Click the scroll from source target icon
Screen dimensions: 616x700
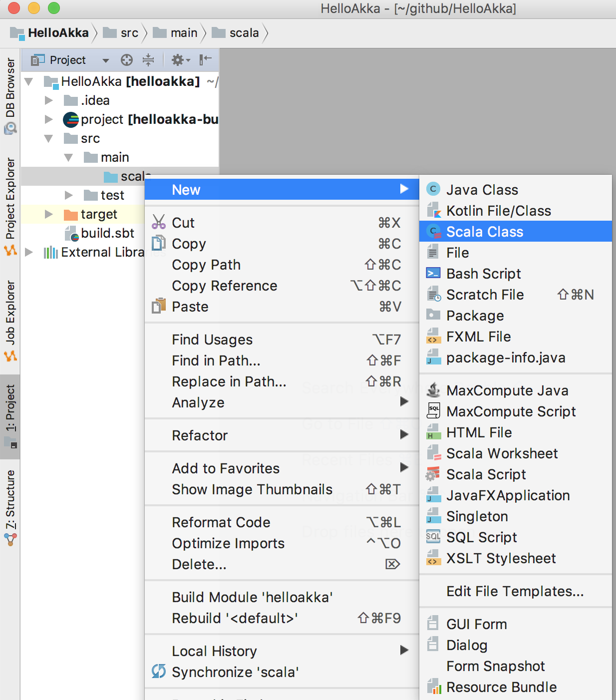tap(127, 60)
